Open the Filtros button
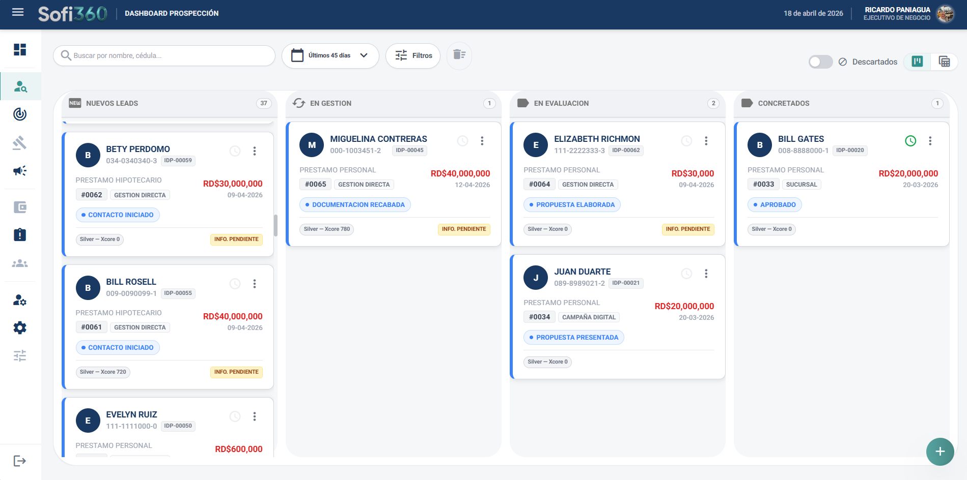The height and width of the screenshot is (480, 967). pos(413,55)
